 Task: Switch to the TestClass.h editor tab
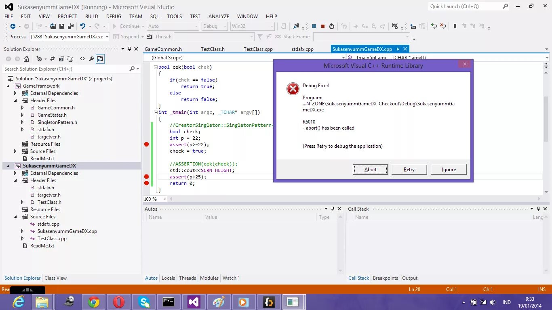click(213, 49)
